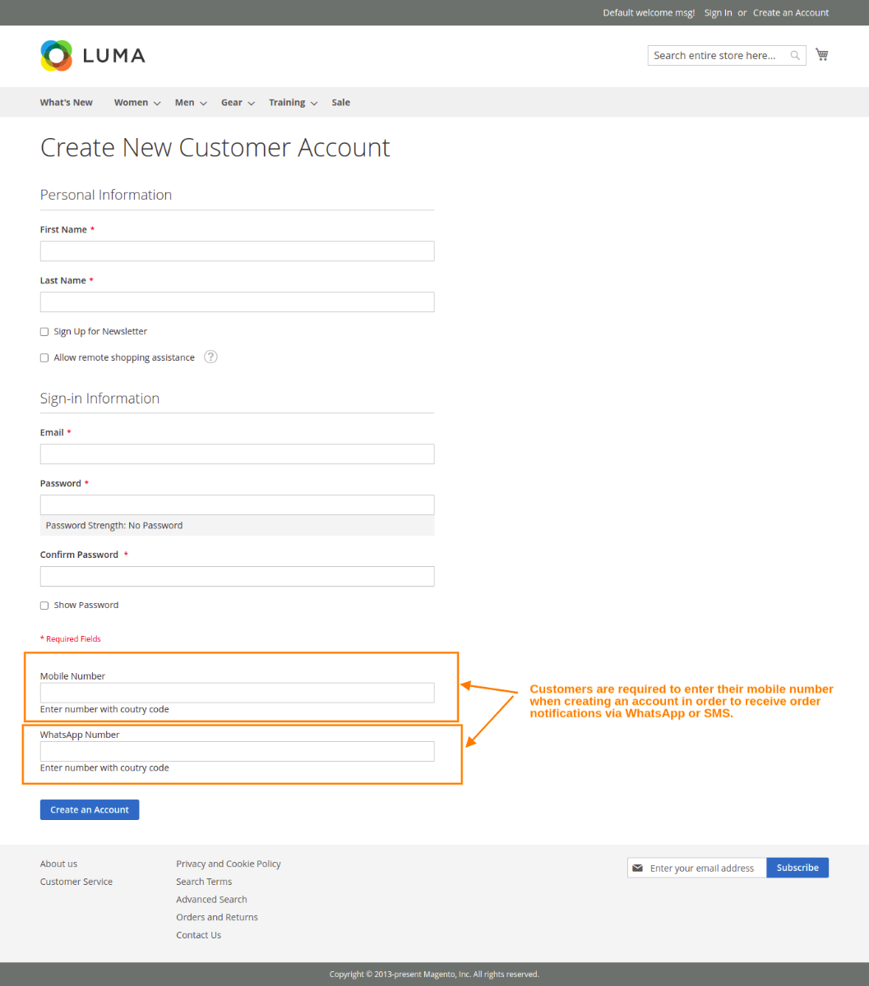This screenshot has width=869, height=986.
Task: Click the help icon beside remote shopping assistance
Action: (x=210, y=357)
